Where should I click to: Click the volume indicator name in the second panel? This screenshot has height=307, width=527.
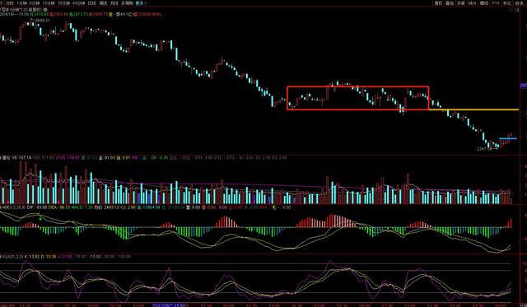[6, 157]
